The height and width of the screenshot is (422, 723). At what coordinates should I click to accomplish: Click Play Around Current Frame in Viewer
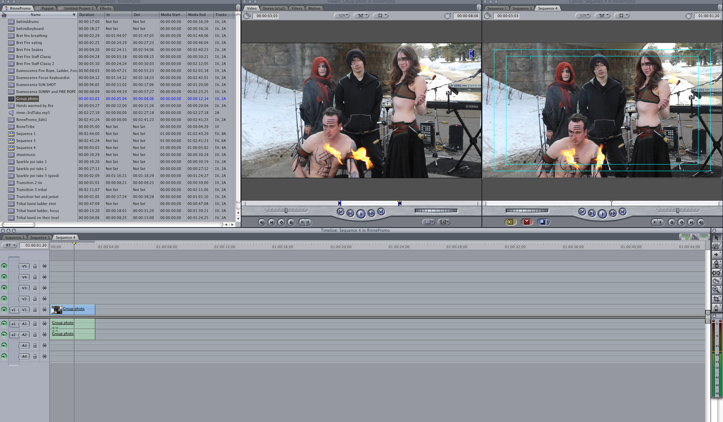point(371,213)
